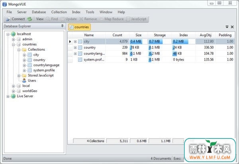Expand the admin database node

(x=14, y=39)
